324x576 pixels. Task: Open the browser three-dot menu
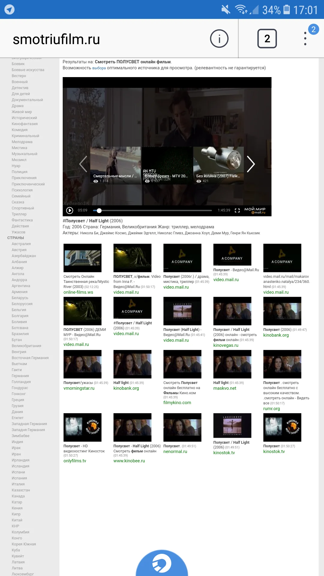pyautogui.click(x=305, y=38)
